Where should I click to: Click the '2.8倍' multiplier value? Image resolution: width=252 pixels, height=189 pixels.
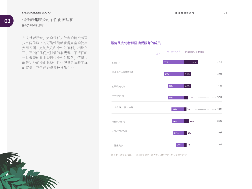click(x=220, y=74)
